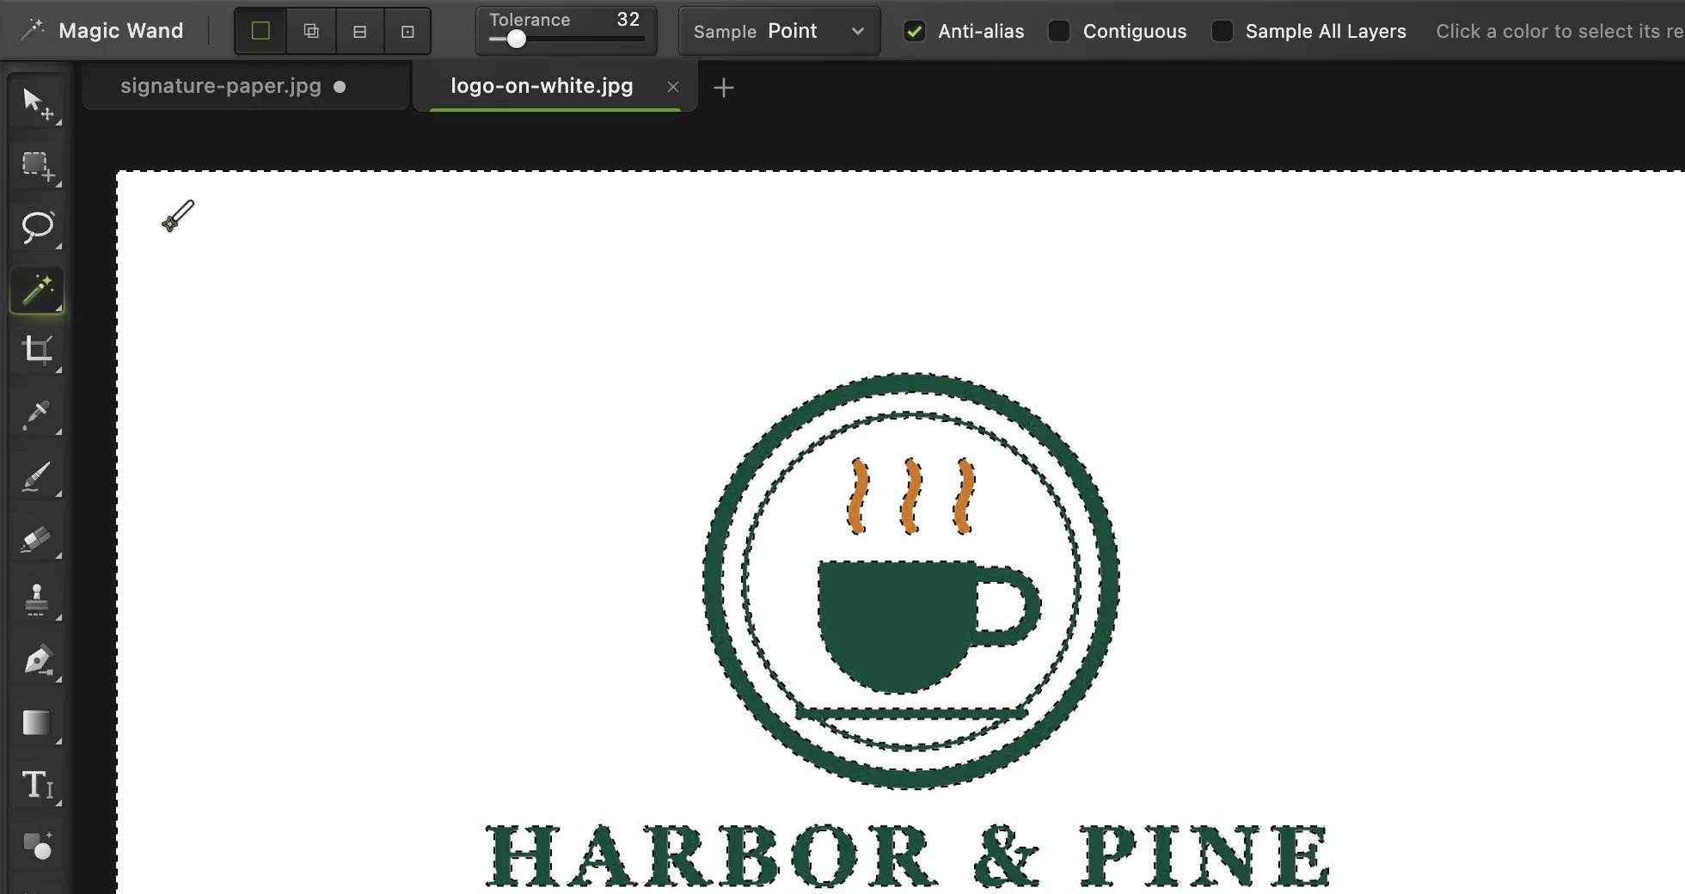Select the Pen tool
Image resolution: width=1685 pixels, height=894 pixels.
click(x=37, y=661)
